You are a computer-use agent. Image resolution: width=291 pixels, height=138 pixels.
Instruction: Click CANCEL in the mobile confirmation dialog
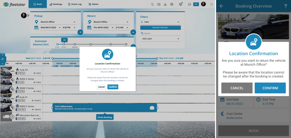[x=237, y=88]
